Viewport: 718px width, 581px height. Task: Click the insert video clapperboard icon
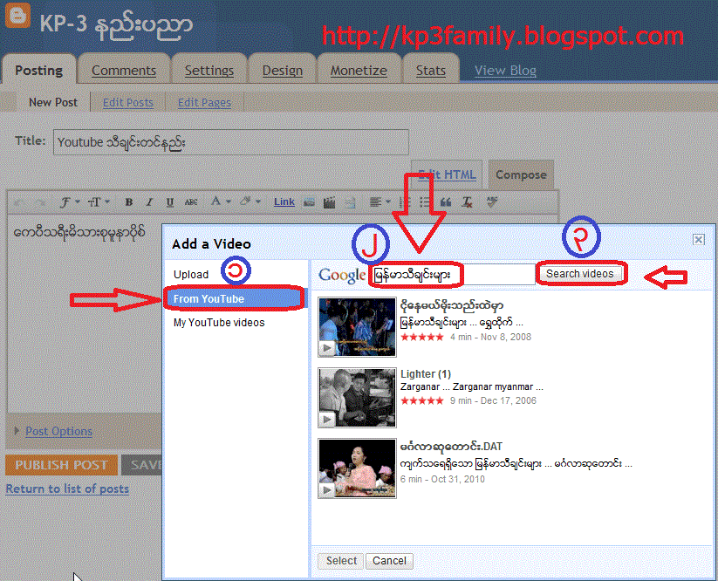(x=329, y=202)
